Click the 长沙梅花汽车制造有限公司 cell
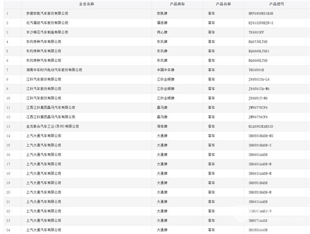The image size is (310, 234). tap(47, 32)
